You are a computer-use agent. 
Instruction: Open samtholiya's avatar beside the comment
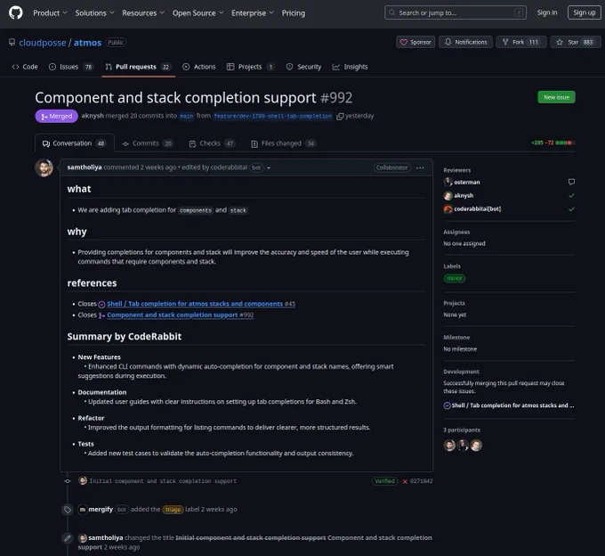44,168
